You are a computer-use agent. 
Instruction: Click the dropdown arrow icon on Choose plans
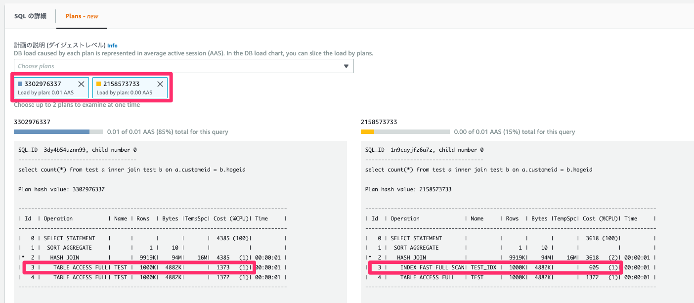[x=346, y=66]
